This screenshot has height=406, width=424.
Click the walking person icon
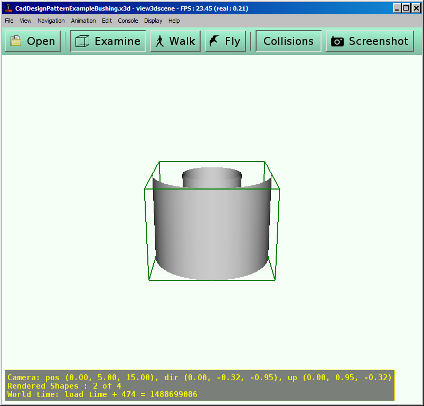coord(159,41)
